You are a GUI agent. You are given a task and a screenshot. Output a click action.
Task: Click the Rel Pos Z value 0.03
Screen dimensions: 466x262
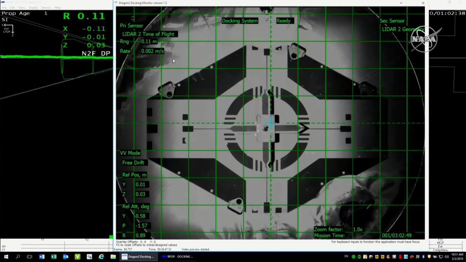141,194
